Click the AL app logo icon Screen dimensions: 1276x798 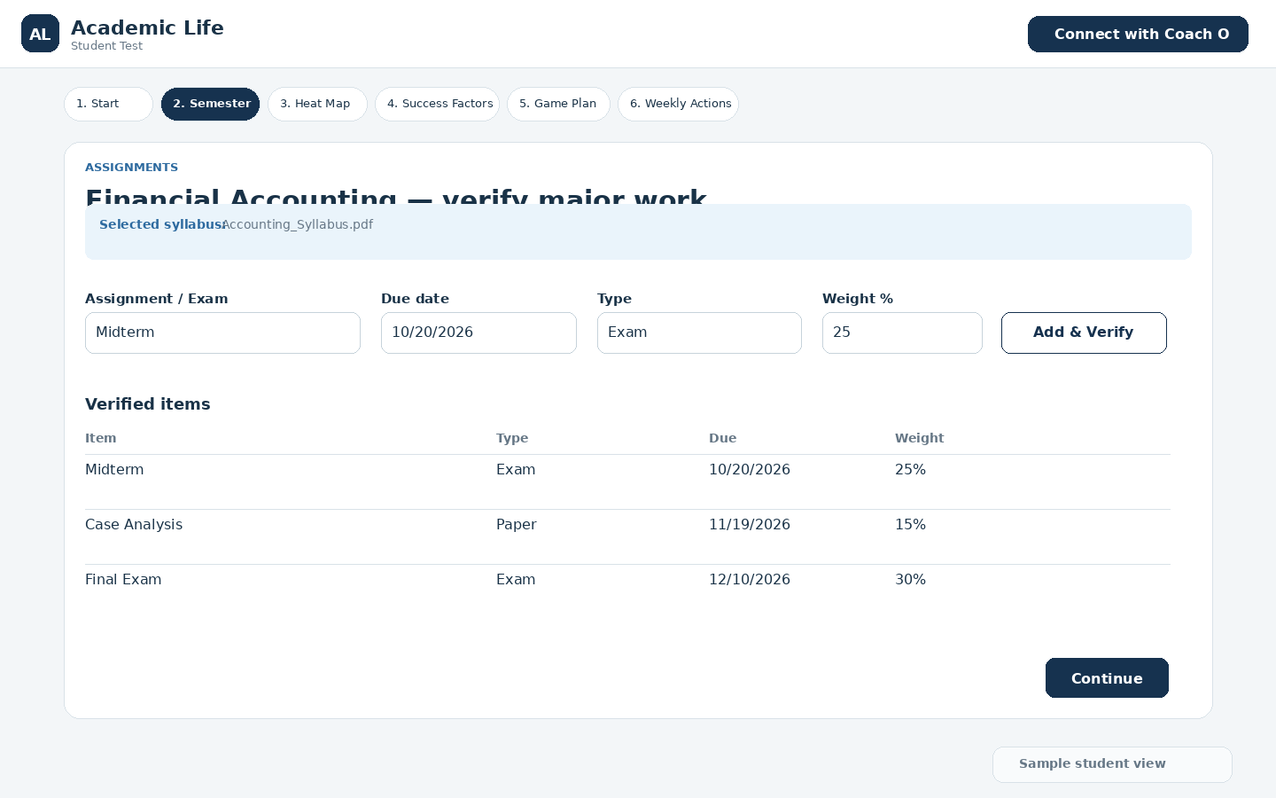tap(40, 34)
